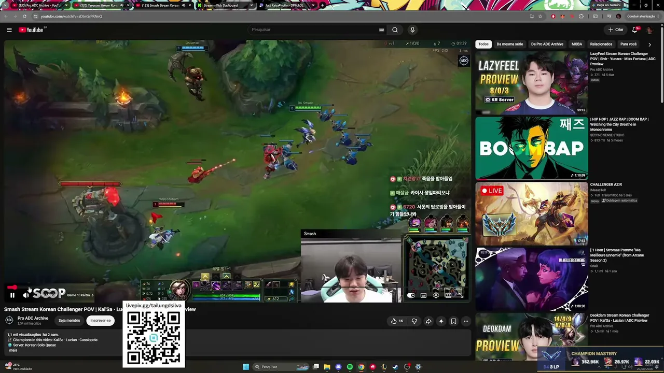Open File Explorer from taskbar

[x=327, y=367]
